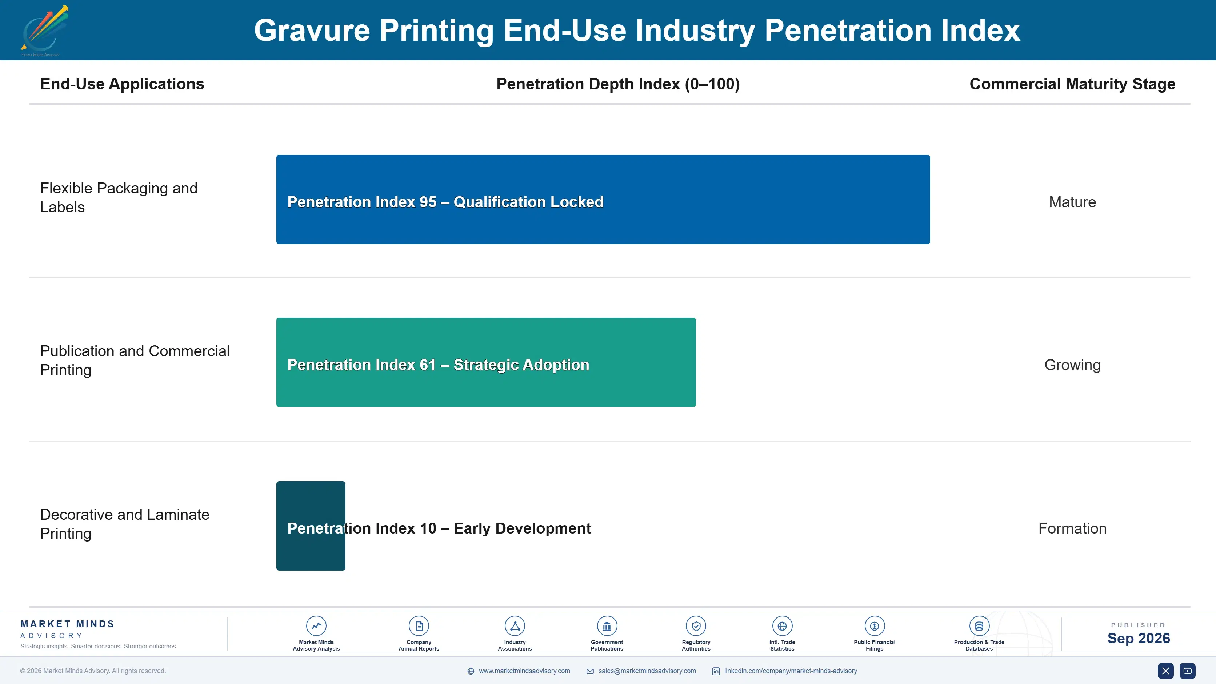Click the envelope icon beside sales email

coord(590,671)
